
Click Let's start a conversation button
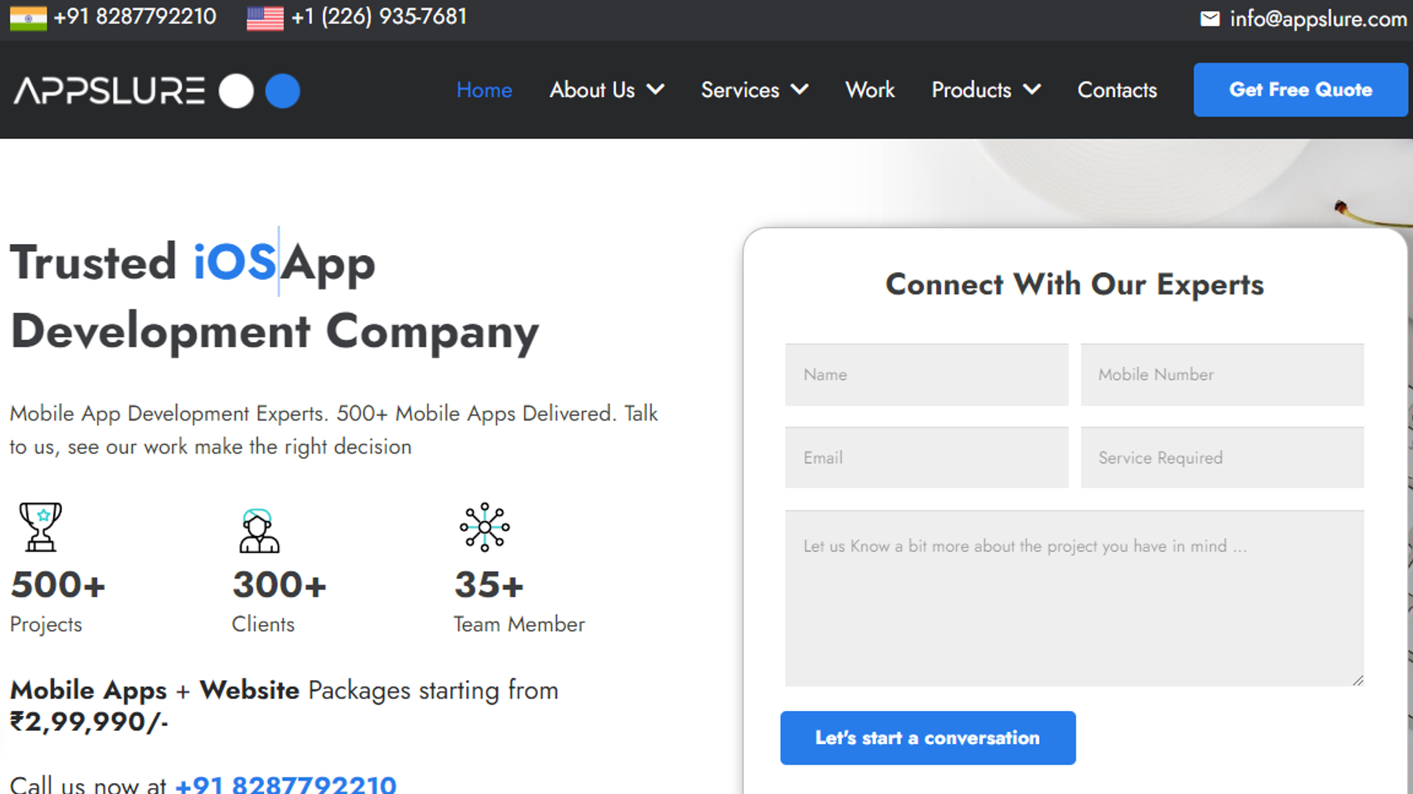pyautogui.click(x=928, y=737)
